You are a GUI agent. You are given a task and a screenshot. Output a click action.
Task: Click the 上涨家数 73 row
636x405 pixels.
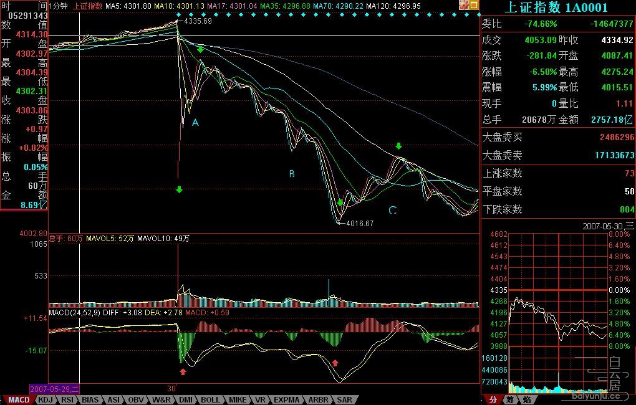pos(558,173)
